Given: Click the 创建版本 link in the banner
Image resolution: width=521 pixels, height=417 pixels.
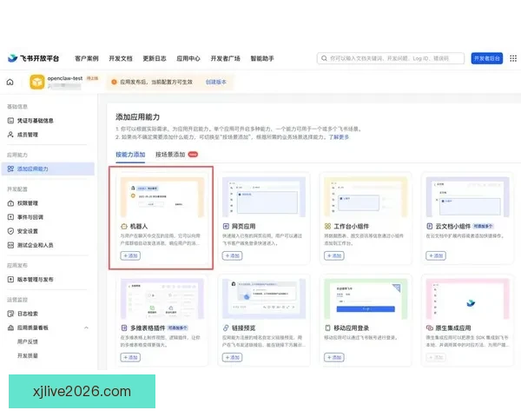Looking at the screenshot, I should (x=216, y=83).
